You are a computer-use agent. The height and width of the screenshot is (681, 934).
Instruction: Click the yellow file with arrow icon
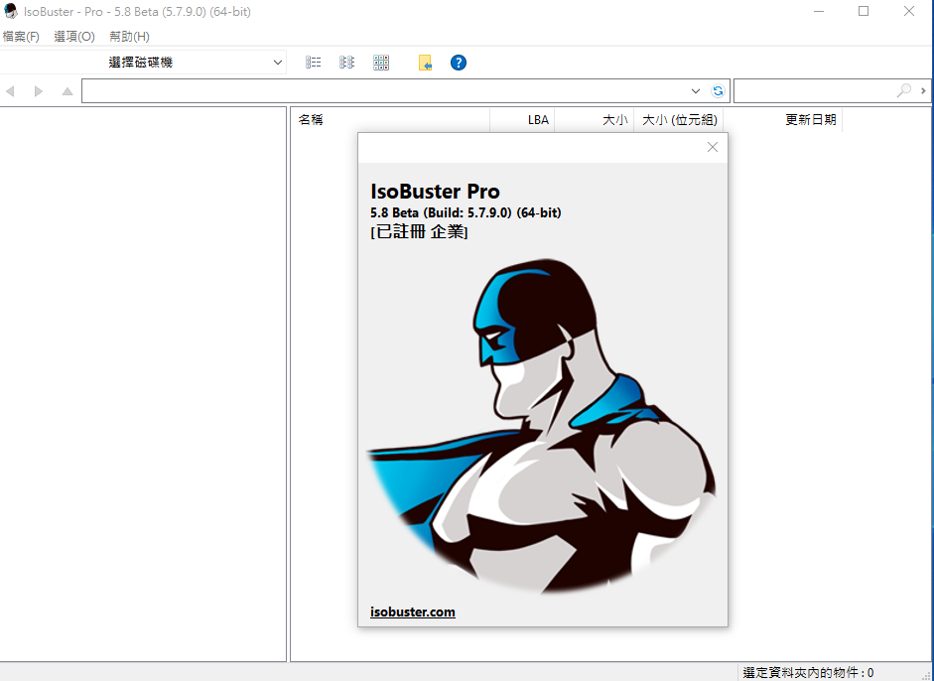click(x=425, y=63)
